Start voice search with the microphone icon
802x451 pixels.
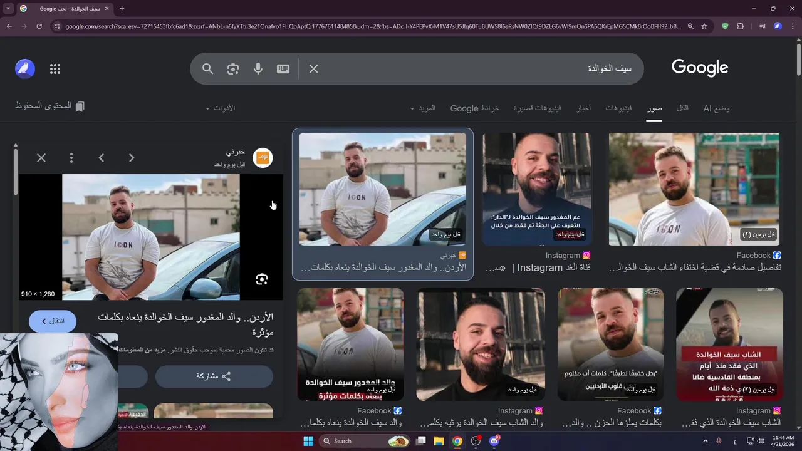[x=258, y=69]
